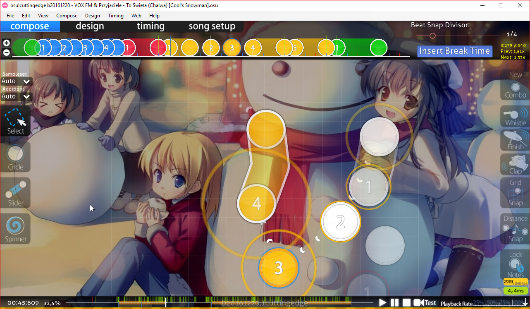Play the song with the play button
This screenshot has height=309, width=530.
coord(383,303)
